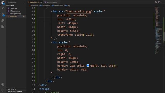This screenshot has width=165, height=93.
Task: Click the '></div>' tag on line 81
Action: [x=56, y=78]
